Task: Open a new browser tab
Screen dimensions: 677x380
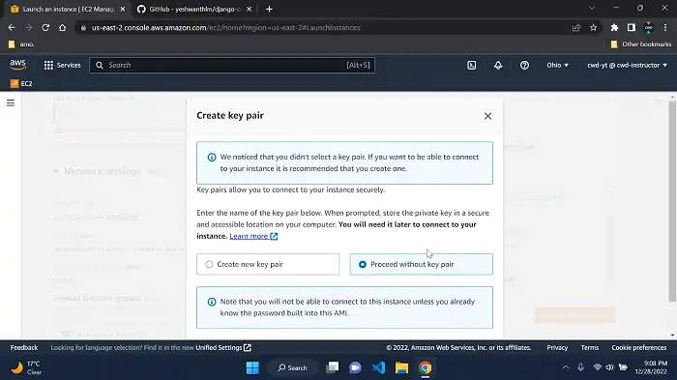Action: [x=269, y=9]
